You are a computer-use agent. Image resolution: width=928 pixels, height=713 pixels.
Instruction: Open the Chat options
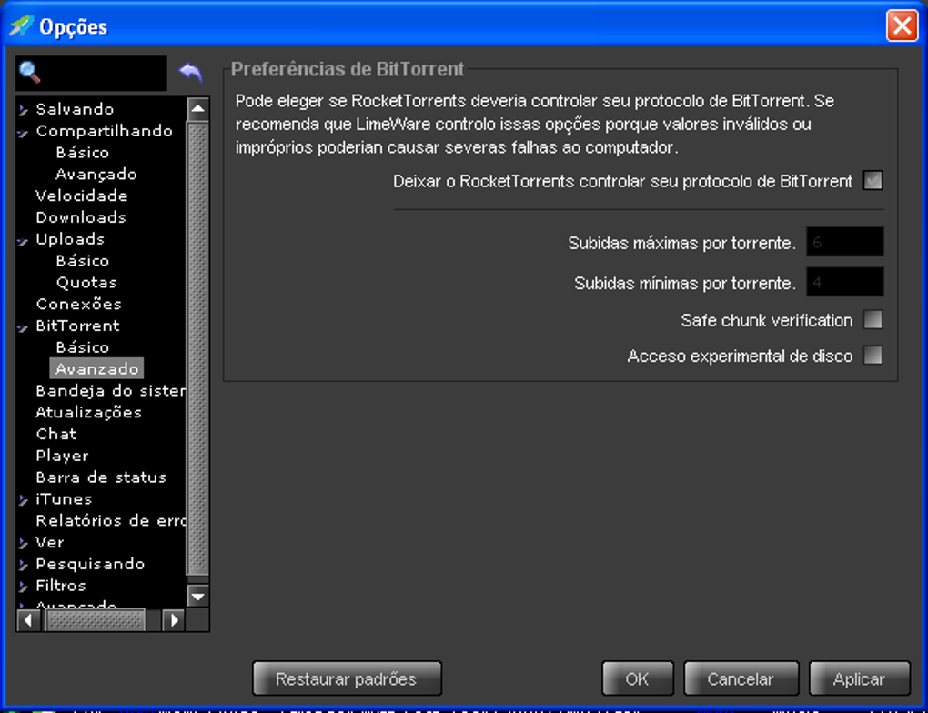(56, 434)
